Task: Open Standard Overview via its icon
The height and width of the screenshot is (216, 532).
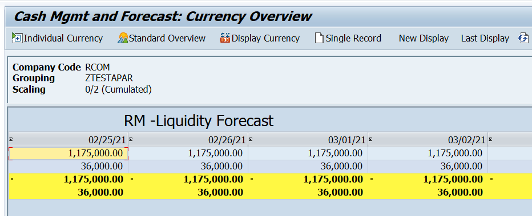Action: click(x=123, y=38)
